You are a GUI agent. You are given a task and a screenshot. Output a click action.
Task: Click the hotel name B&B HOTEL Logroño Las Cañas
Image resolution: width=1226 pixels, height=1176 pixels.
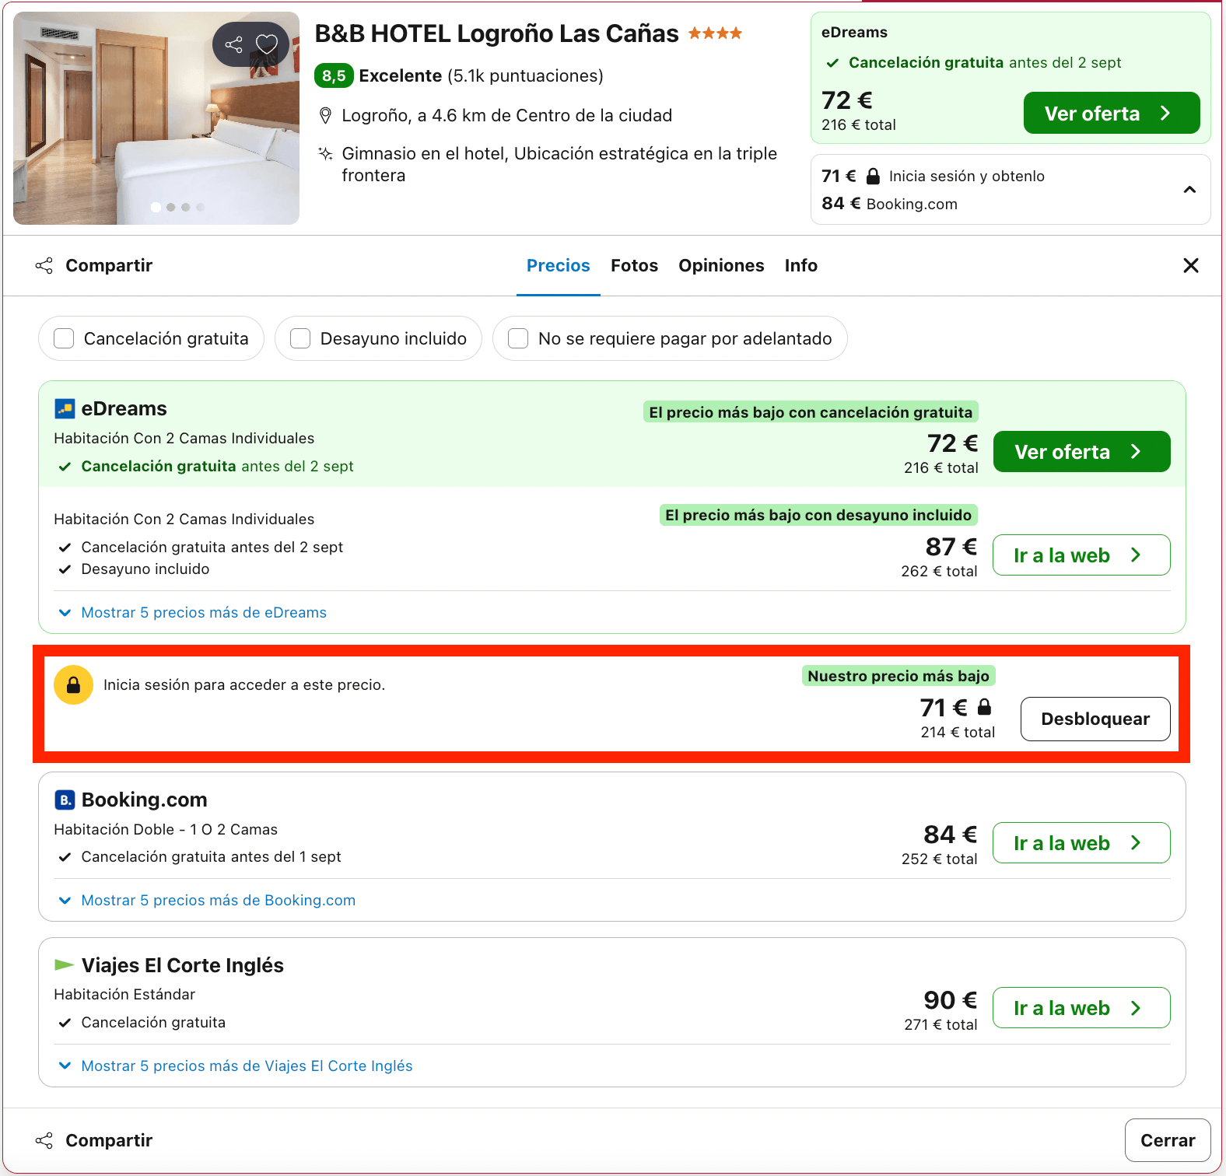pos(496,34)
